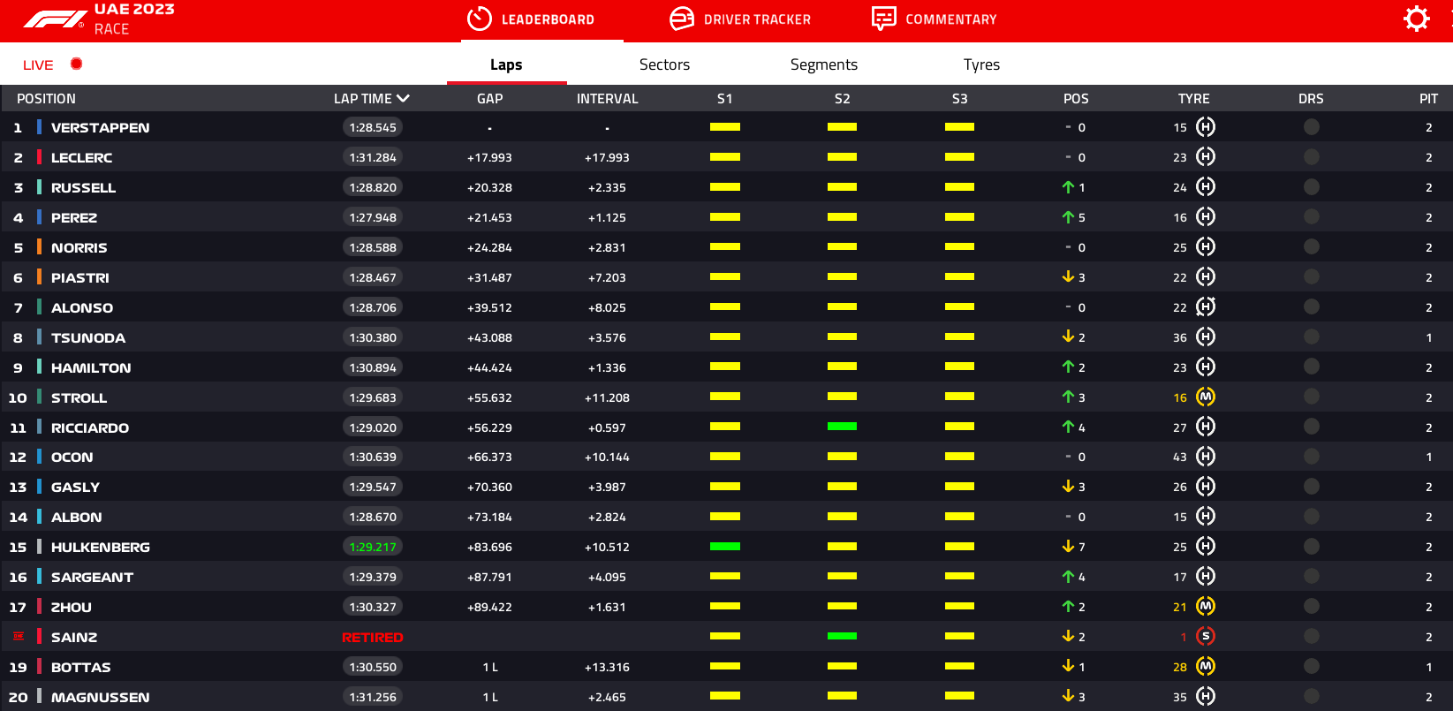Click Norris's DRS indicator dot

(1312, 247)
